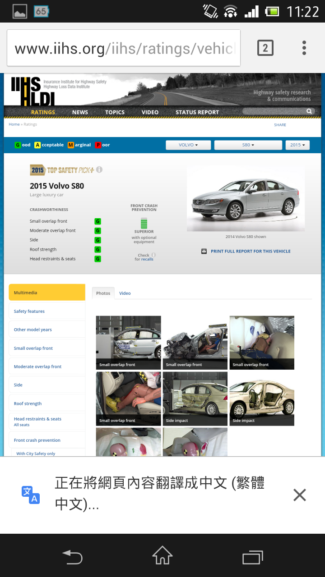This screenshot has height=577, width=325.
Task: Select Safety features in the sidebar
Action: click(x=47, y=311)
